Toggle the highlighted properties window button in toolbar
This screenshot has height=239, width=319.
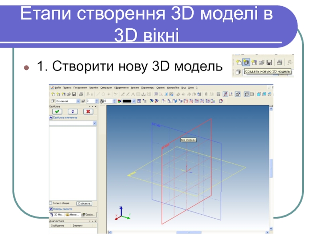point(238,94)
